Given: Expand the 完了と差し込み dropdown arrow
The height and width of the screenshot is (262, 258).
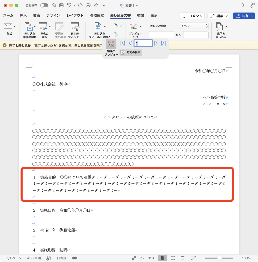Looking at the screenshot, I should click(226, 26).
